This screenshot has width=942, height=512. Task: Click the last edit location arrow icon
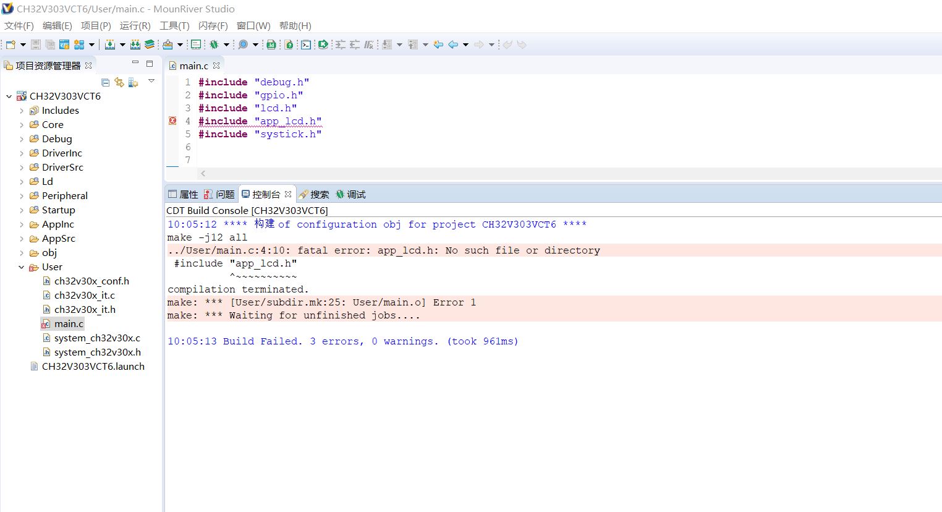coord(438,45)
